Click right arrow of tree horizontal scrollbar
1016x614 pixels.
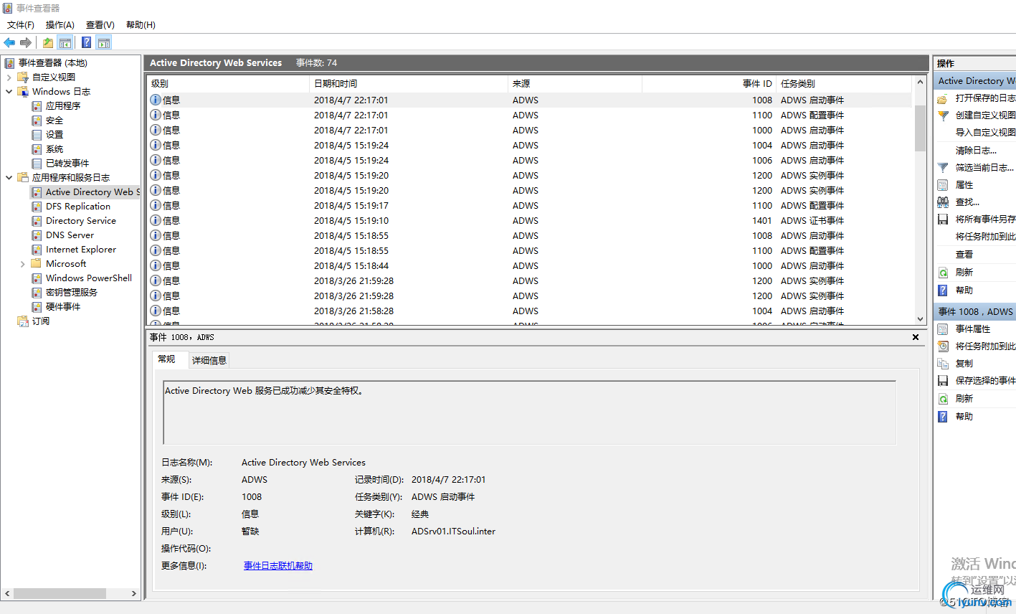[133, 594]
